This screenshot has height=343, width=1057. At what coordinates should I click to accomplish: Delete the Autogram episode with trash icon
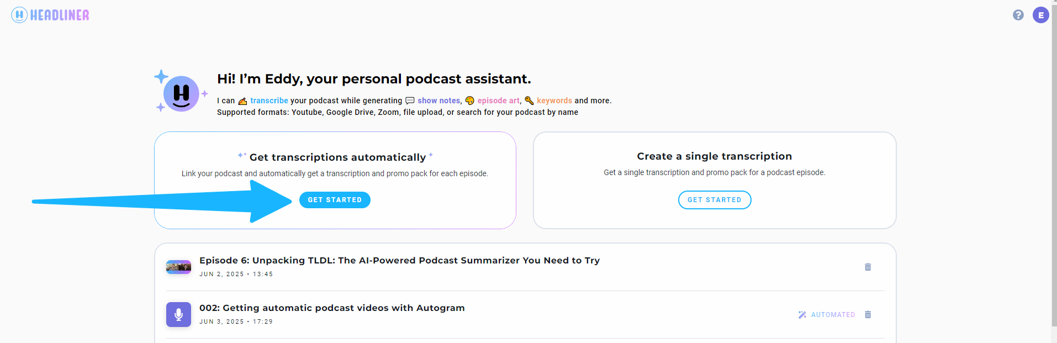(868, 314)
